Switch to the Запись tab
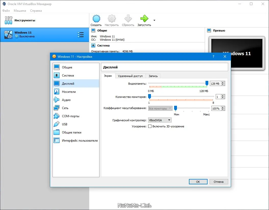Viewport: 269px width, 210px height. [x=153, y=76]
